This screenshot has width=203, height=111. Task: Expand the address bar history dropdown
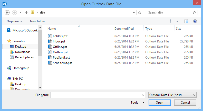point(134,13)
